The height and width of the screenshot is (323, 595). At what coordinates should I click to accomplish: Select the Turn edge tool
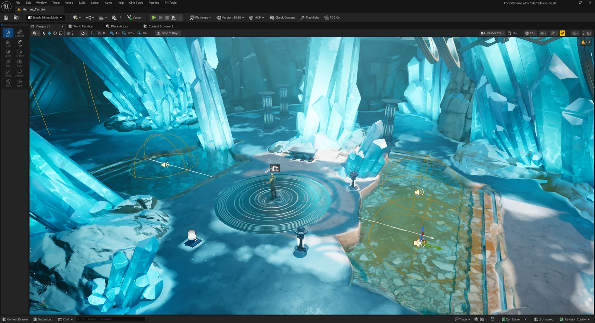[8, 83]
